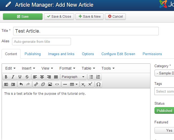Apply strikethrough formatting

[x=27, y=77]
